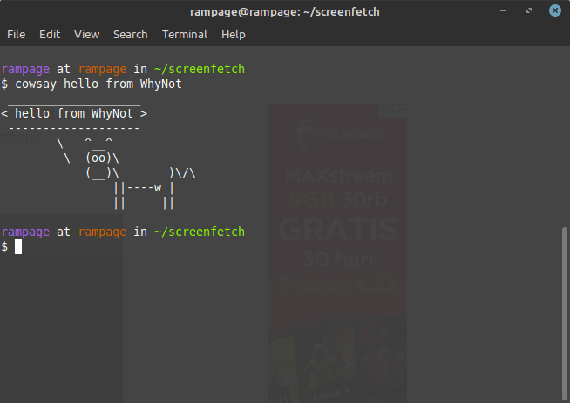570x403 pixels.
Task: Click the block cursor at the prompt
Action: (18, 247)
